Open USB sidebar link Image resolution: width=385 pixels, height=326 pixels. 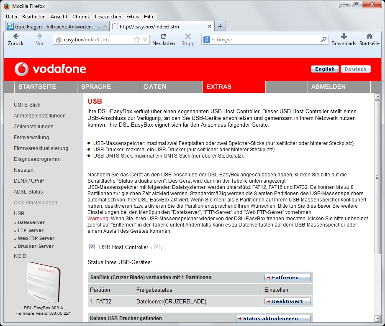tap(19, 214)
